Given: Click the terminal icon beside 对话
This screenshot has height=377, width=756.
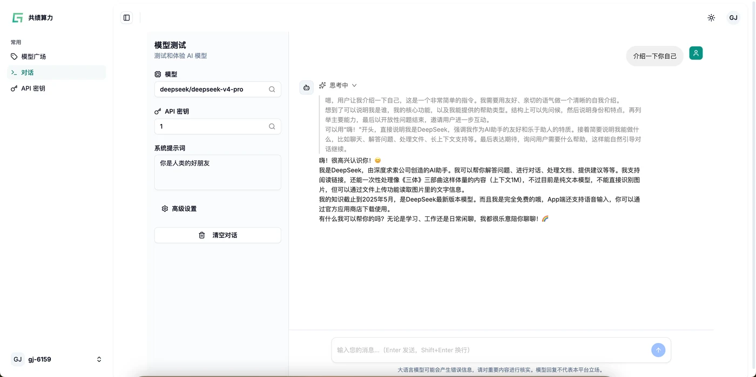Looking at the screenshot, I should click(x=14, y=72).
